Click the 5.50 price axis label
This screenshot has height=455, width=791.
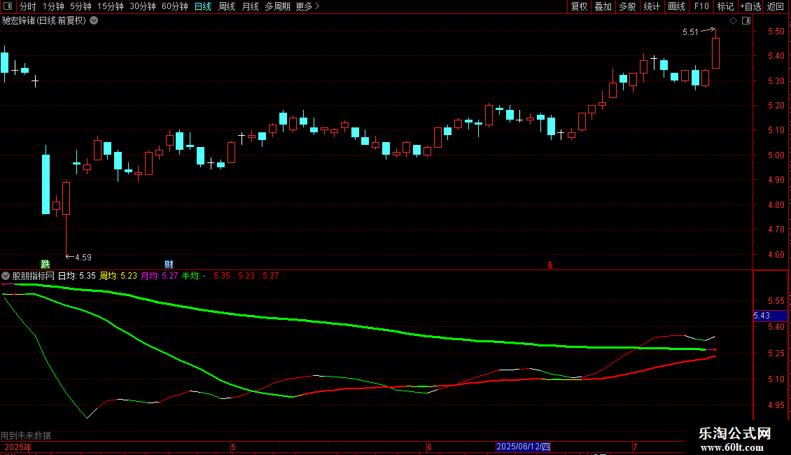click(776, 31)
